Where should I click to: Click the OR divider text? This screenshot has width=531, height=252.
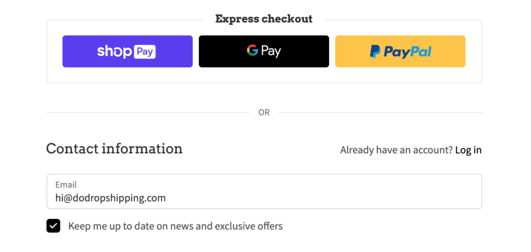pyautogui.click(x=264, y=113)
